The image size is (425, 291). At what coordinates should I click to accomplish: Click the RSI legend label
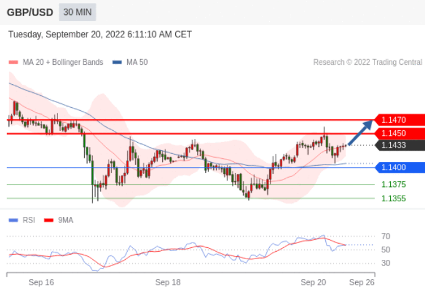coord(29,221)
